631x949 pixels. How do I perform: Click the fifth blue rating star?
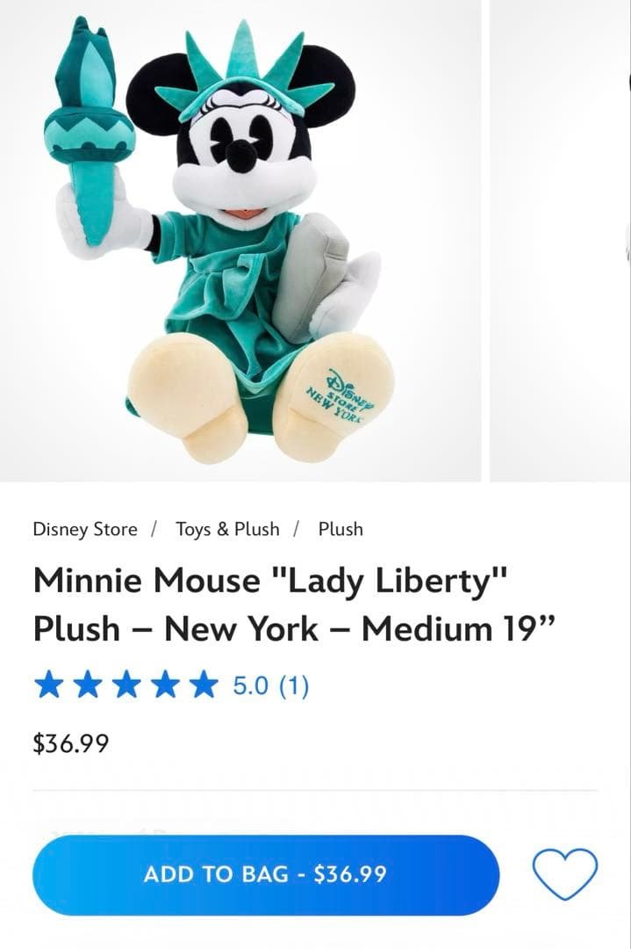(x=204, y=685)
